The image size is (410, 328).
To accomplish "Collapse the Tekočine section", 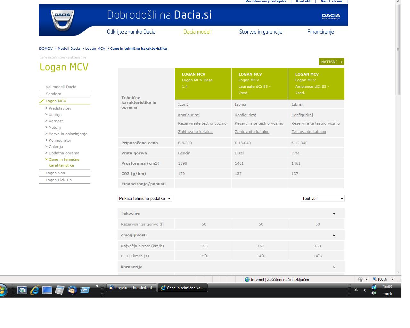I will (334, 214).
